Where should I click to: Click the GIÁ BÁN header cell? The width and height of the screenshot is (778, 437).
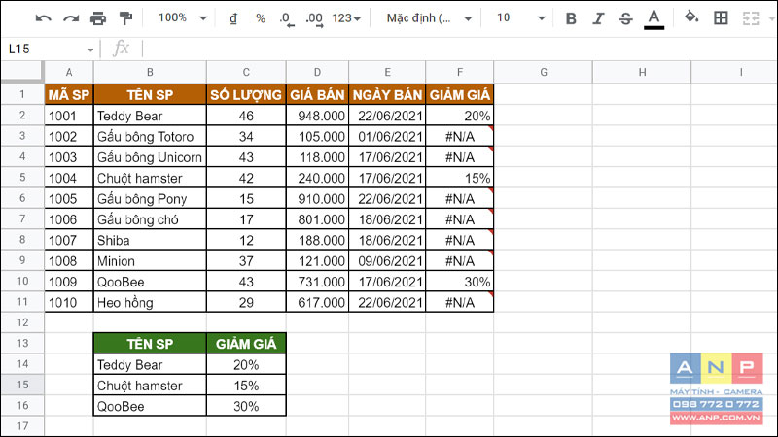(x=317, y=94)
